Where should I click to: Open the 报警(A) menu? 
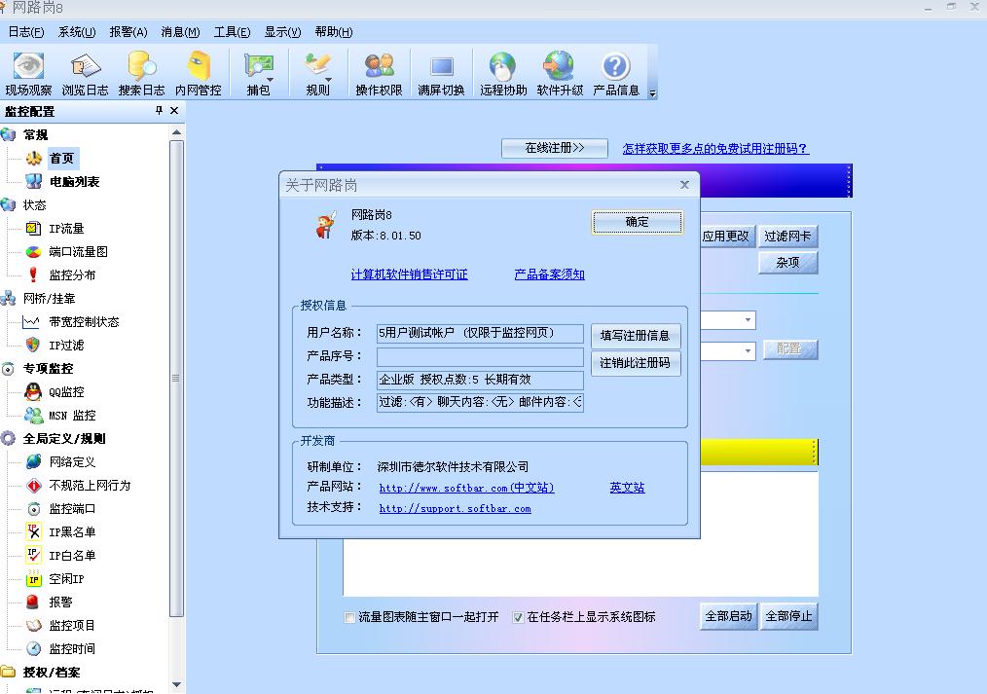click(128, 32)
